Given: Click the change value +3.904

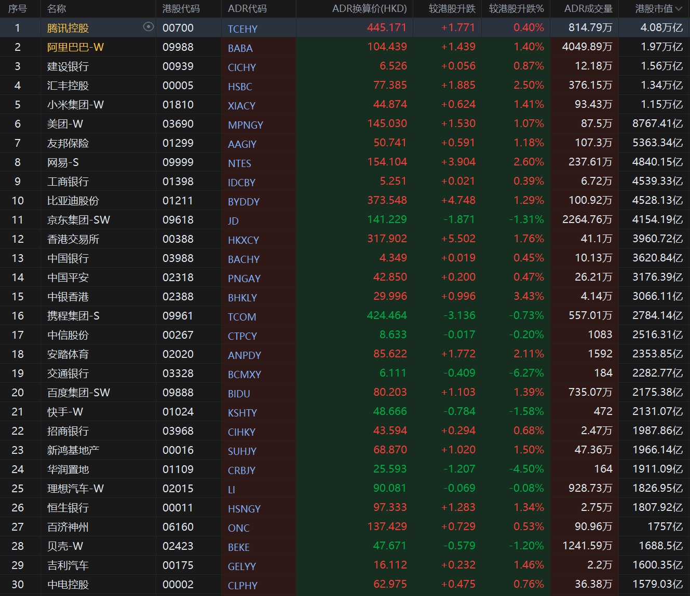Looking at the screenshot, I should pos(458,162).
